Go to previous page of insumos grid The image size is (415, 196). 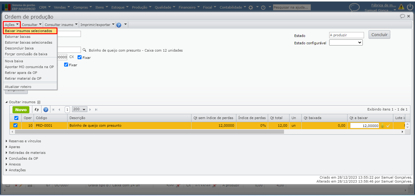pyautogui.click(x=59, y=110)
